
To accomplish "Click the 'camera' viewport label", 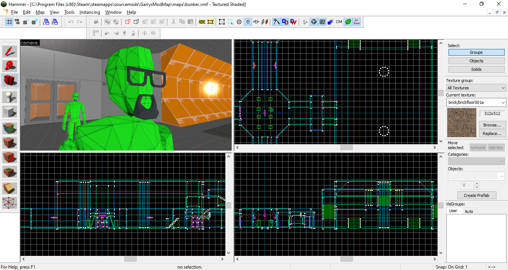I will (29, 43).
